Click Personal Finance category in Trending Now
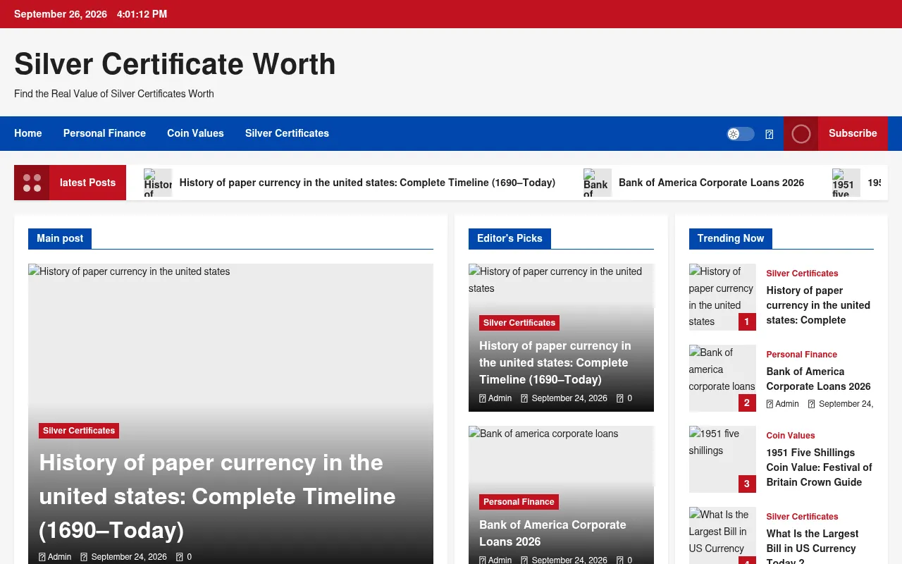Image resolution: width=902 pixels, height=564 pixels. (x=801, y=355)
